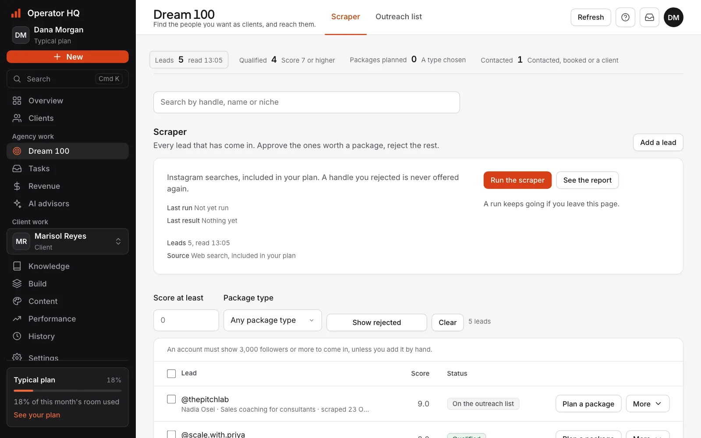The image size is (701, 438).
Task: Open the See your plan link
Action: click(37, 415)
